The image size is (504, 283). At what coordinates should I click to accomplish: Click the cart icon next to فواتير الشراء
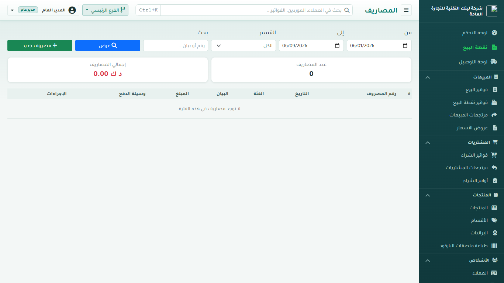coord(494,155)
